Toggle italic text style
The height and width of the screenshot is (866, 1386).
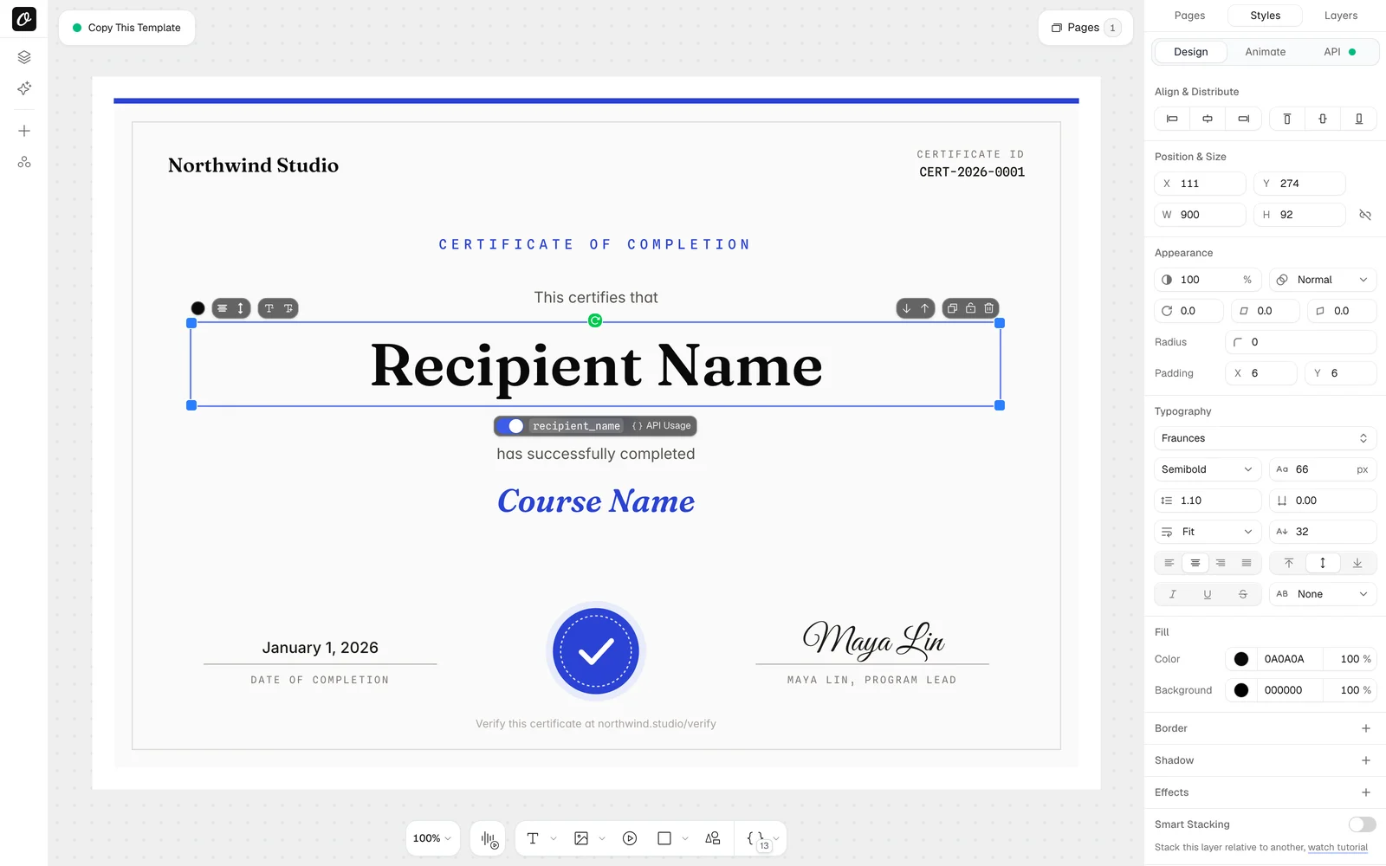click(1172, 594)
